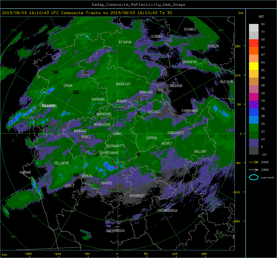Click the dBZ heading above the color scale
277x258 pixels.
[x=261, y=16]
